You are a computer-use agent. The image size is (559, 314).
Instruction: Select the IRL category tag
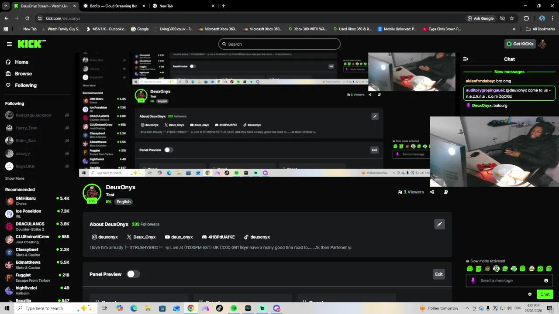click(109, 202)
